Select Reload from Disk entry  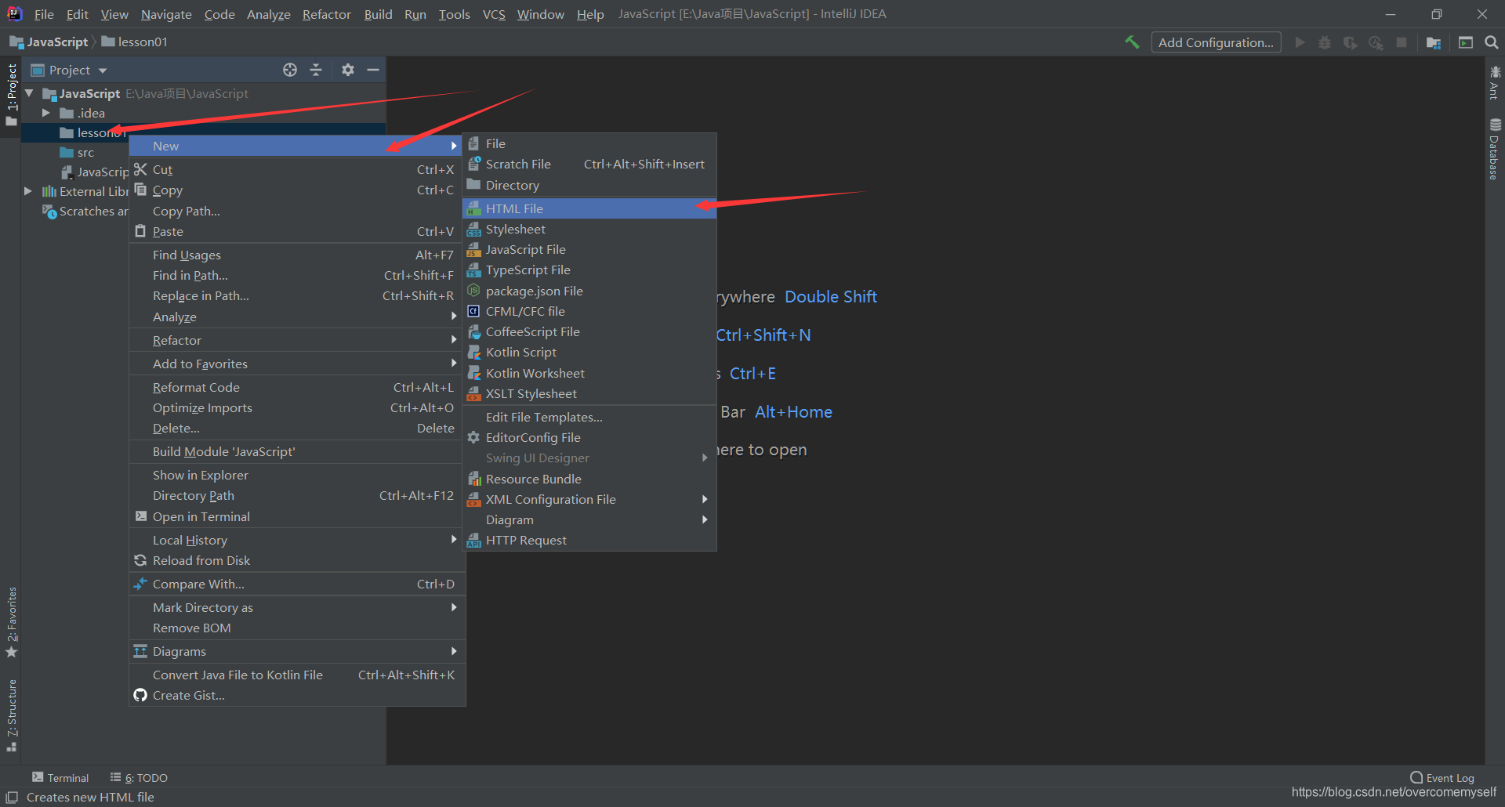click(297, 560)
